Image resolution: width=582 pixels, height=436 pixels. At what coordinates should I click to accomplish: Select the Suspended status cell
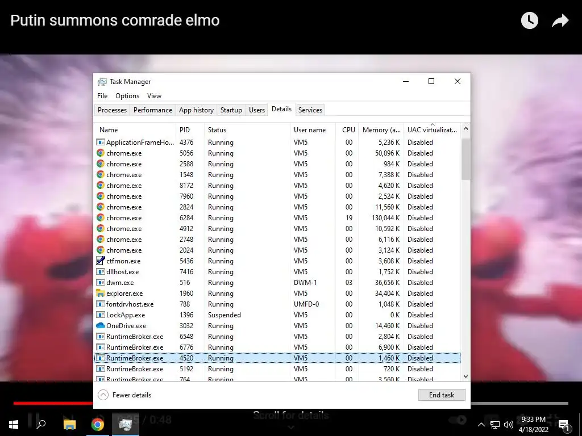pyautogui.click(x=224, y=315)
